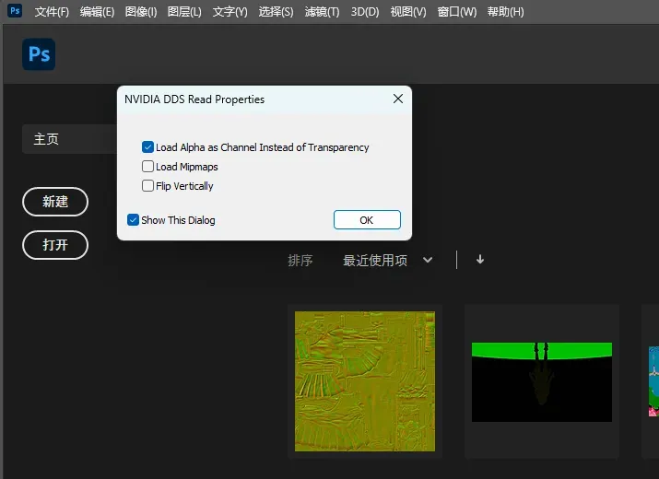Enable the Load Mipmaps checkbox
The height and width of the screenshot is (479, 659).
click(148, 167)
